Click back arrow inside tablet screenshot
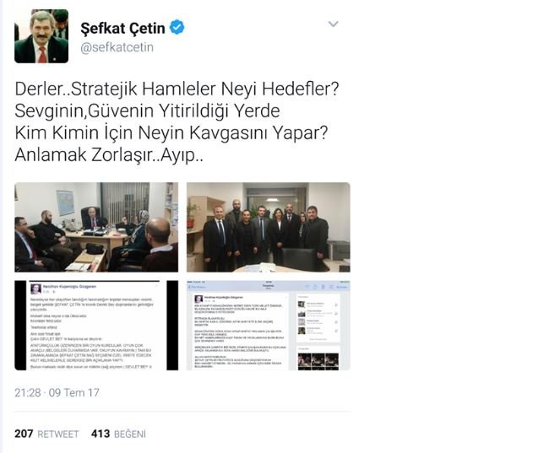 [190, 287]
